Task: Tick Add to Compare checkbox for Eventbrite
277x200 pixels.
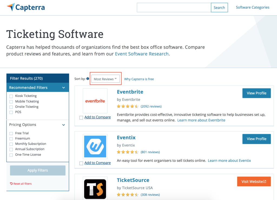Action: tap(81, 118)
